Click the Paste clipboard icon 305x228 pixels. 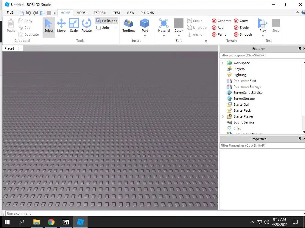pos(11,23)
